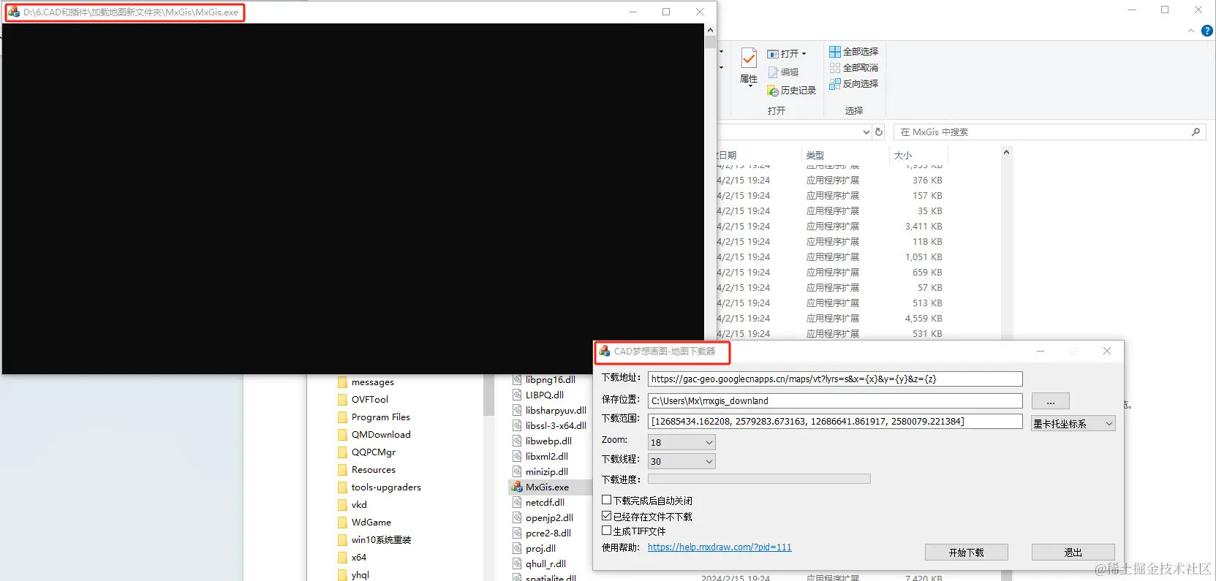The width and height of the screenshot is (1216, 581).
Task: Open the 墨卡托坐标系 coordinate system dropdown
Action: point(1073,423)
